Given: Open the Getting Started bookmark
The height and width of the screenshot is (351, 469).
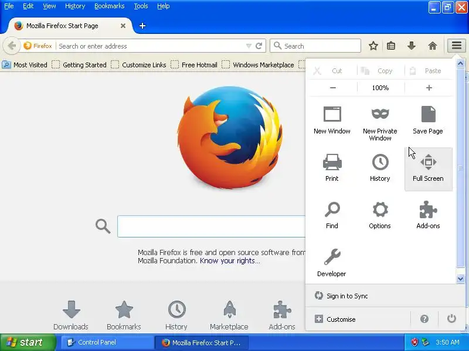Looking at the screenshot, I should (x=79, y=65).
